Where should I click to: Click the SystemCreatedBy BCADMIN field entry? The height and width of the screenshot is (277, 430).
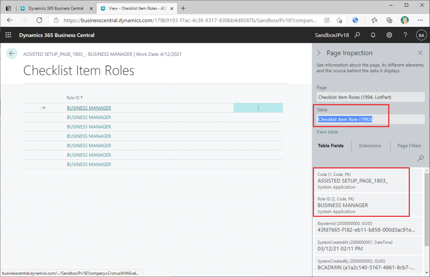[368, 264]
